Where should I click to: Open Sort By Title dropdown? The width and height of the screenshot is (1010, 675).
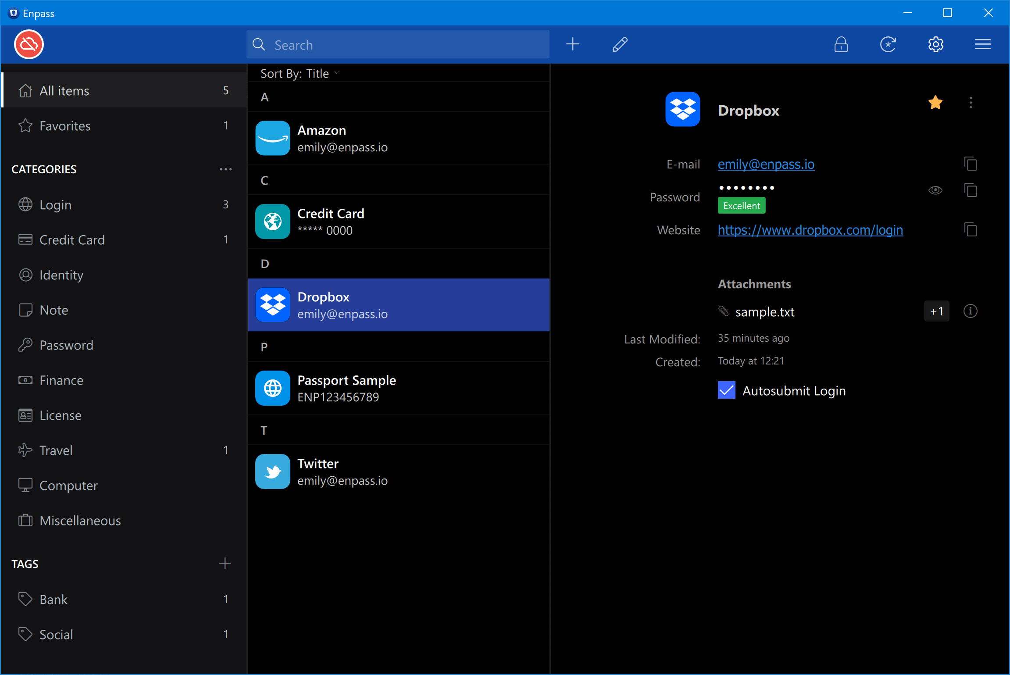[x=300, y=73]
